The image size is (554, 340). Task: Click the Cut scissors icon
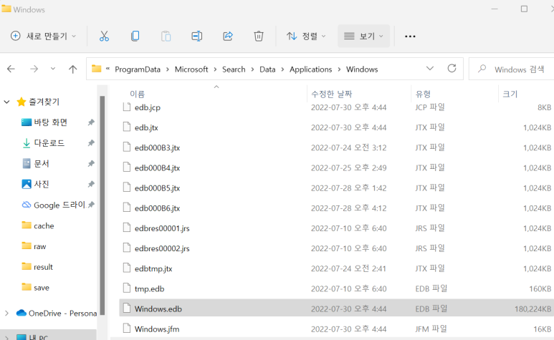[x=104, y=36]
